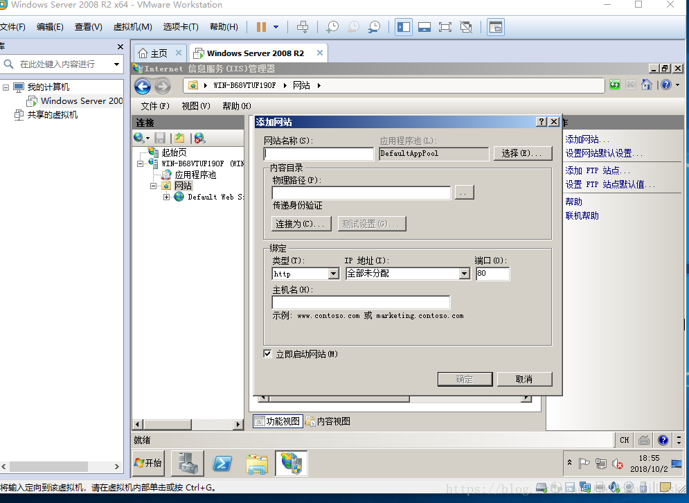Close the Windows Server 2008 R2 tab
Image resolution: width=689 pixels, height=503 pixels.
coord(320,53)
